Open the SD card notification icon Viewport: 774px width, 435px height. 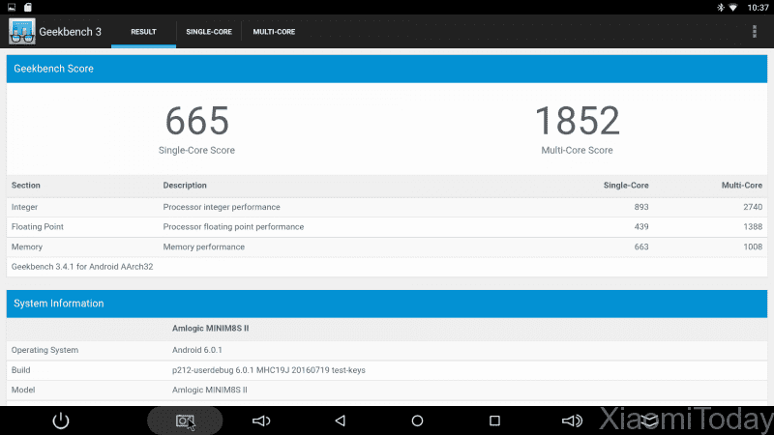click(x=28, y=8)
